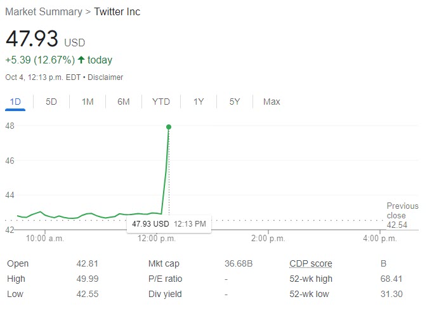Click the green data point on chart
Image resolution: width=446 pixels, height=311 pixels.
(x=169, y=127)
